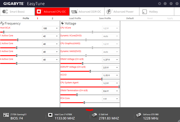Open the CPU Graphics(VAXG) dropdown
Viewport: 180px width, 122px height.
click(x=110, y=44)
